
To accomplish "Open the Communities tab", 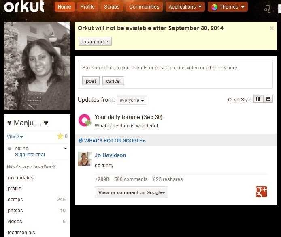I will pyautogui.click(x=144, y=7).
